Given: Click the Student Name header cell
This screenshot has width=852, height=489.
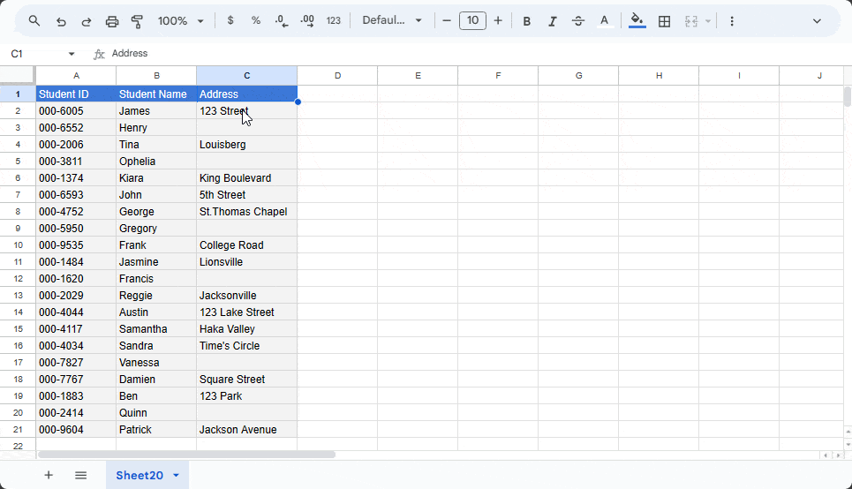Looking at the screenshot, I should tap(156, 94).
